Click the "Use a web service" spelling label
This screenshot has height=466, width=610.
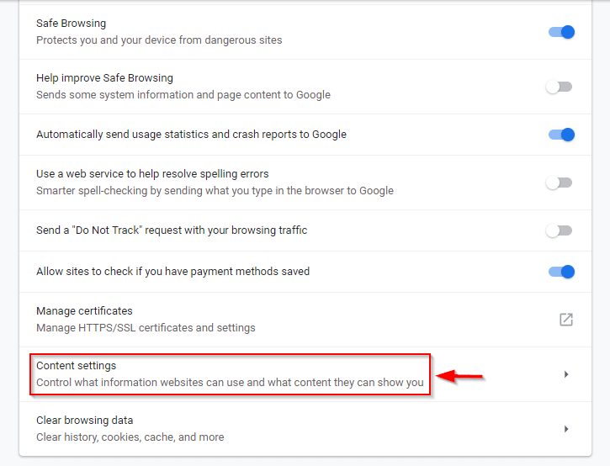click(152, 174)
